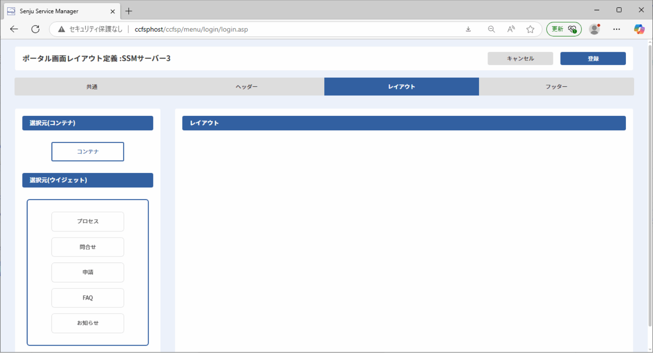Click the zoom magnifier icon
653x353 pixels.
tap(491, 29)
